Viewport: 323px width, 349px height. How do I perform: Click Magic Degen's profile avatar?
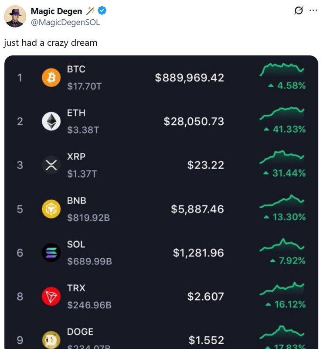pos(15,17)
